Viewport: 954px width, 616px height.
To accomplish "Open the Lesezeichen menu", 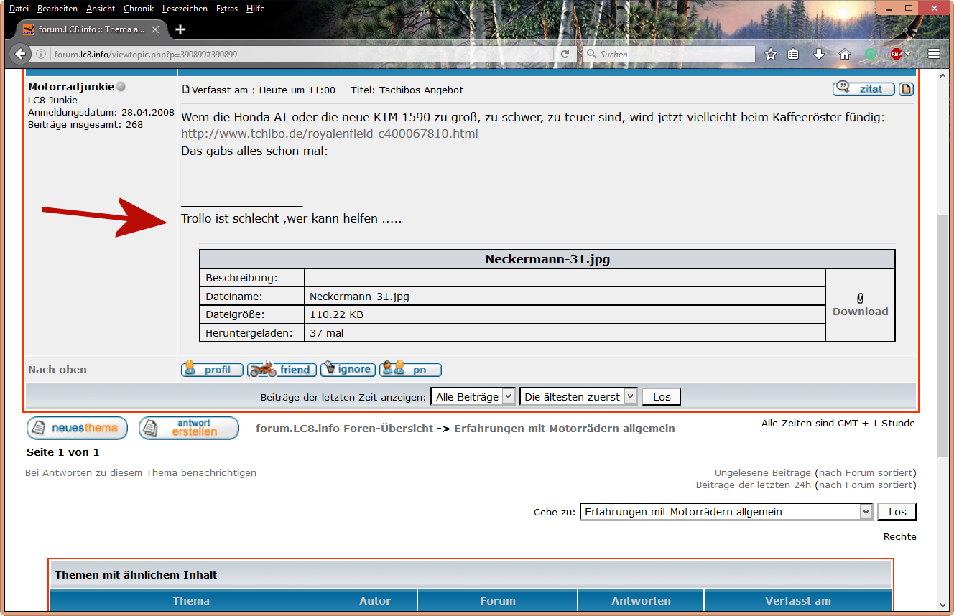I will point(185,9).
